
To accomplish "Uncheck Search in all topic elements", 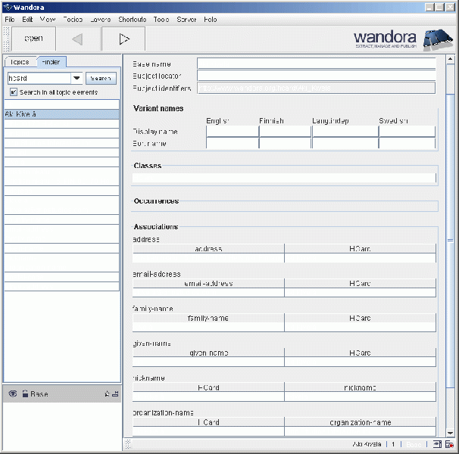I will point(14,92).
